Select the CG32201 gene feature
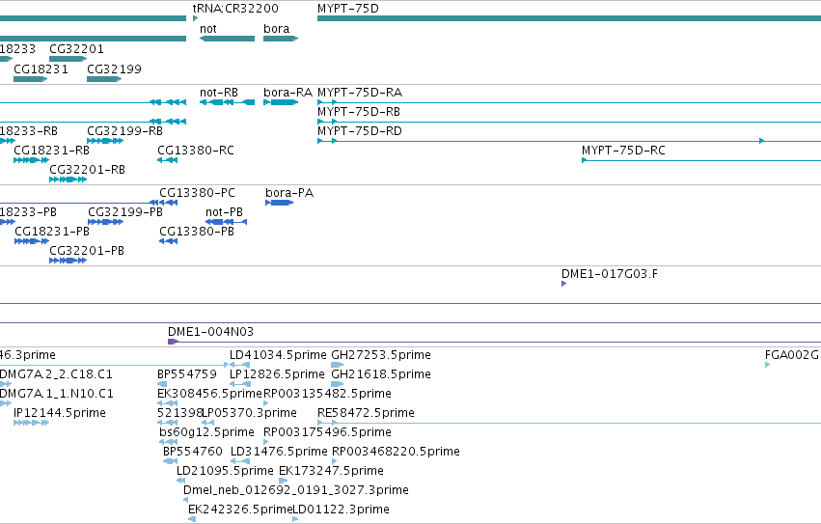The image size is (821, 524). click(x=68, y=59)
